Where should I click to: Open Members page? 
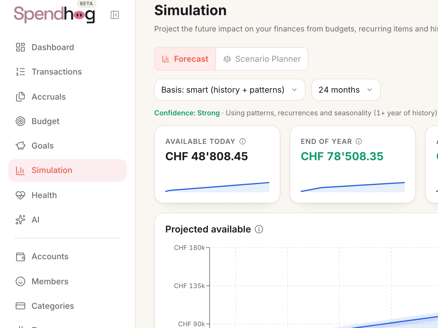(67, 281)
